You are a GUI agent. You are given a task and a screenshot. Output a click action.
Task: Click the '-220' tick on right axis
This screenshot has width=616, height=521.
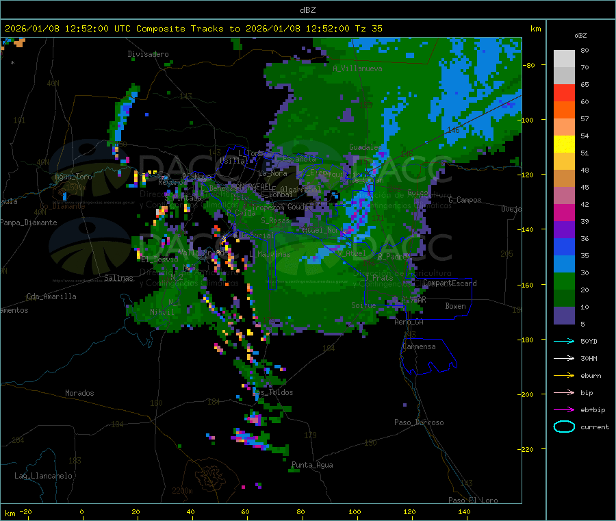[527, 449]
